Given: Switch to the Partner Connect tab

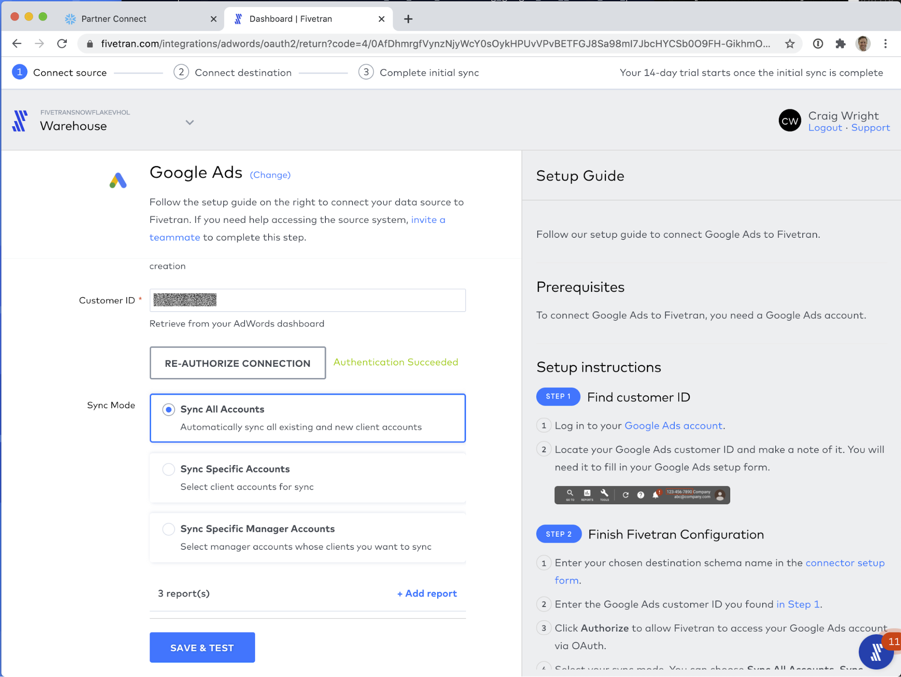Looking at the screenshot, I should (x=114, y=19).
